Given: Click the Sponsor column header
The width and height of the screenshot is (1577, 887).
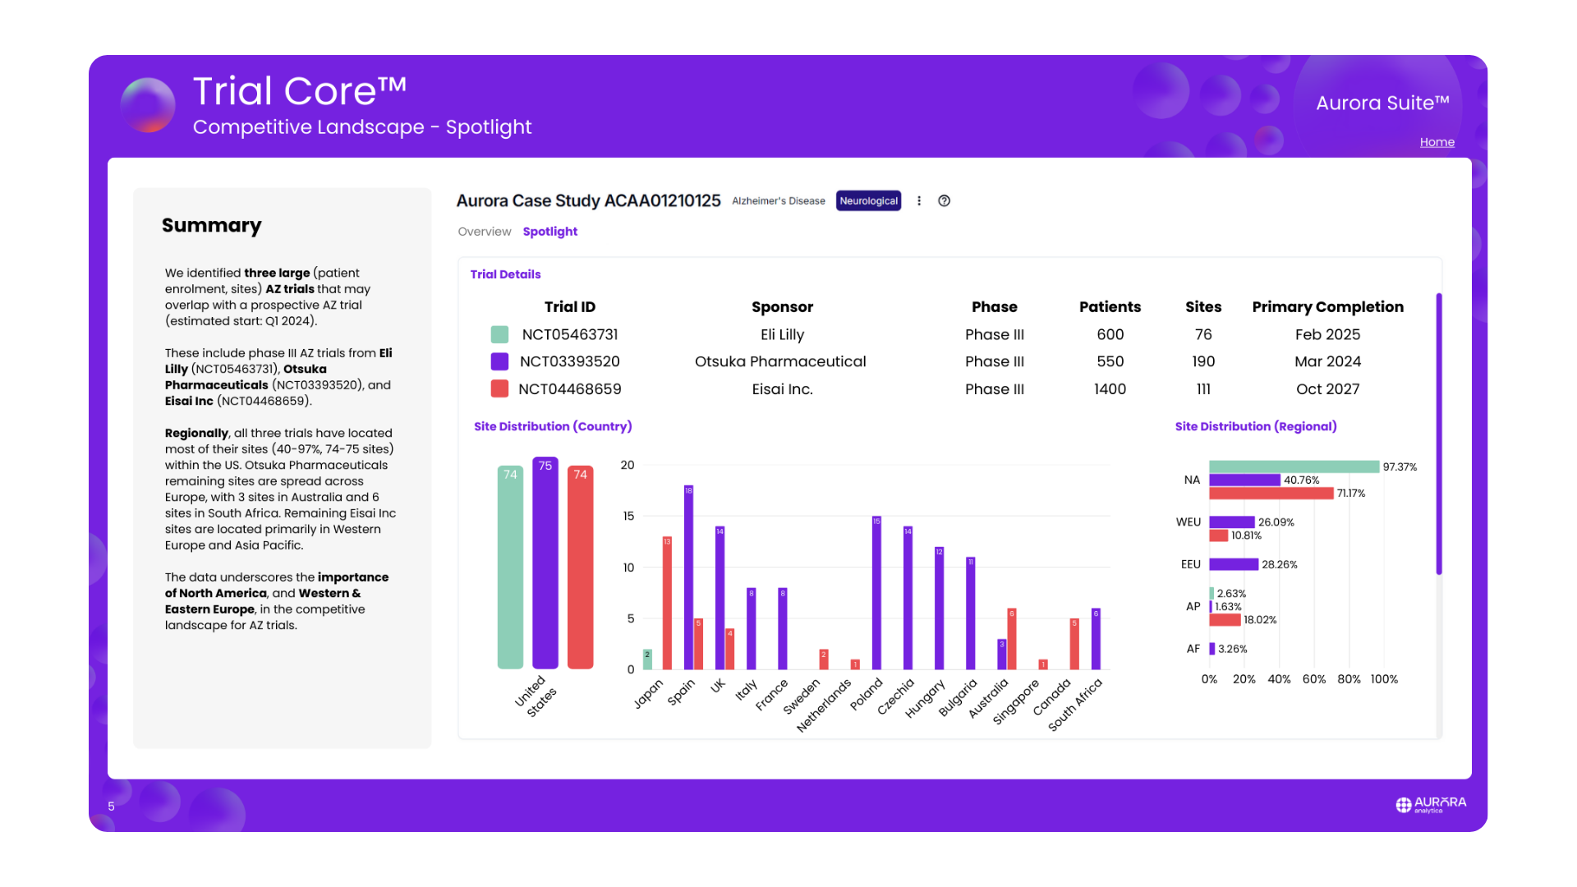Looking at the screenshot, I should pos(782,306).
